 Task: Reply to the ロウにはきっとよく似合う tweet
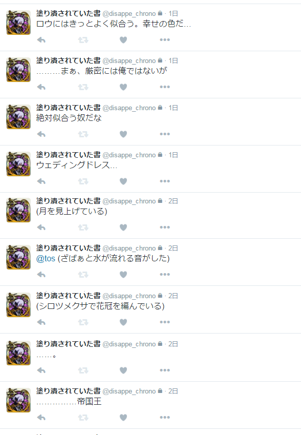click(x=41, y=40)
